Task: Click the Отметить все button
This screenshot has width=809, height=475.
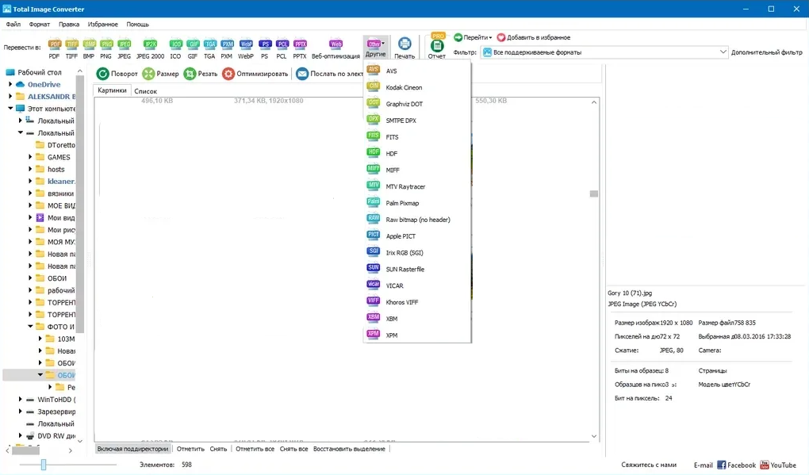Action: (255, 449)
